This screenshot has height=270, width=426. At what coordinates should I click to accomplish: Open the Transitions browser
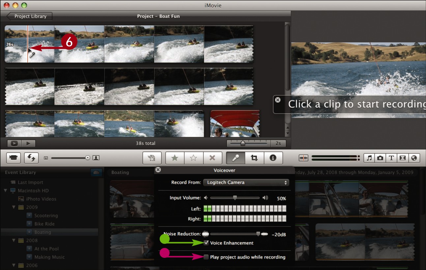pyautogui.click(x=403, y=158)
